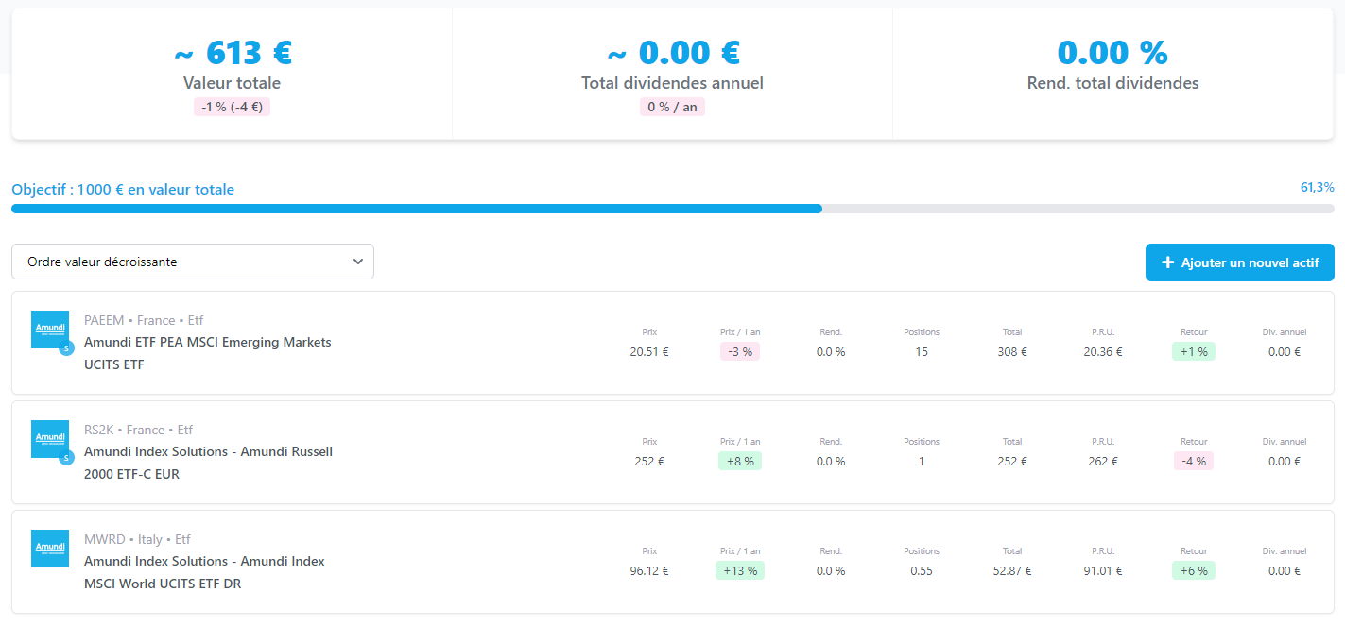Click the ~ 0.00 € annual dividends value
1345x626 pixels.
click(672, 51)
